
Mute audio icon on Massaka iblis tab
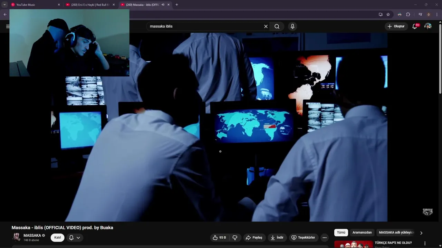click(163, 5)
